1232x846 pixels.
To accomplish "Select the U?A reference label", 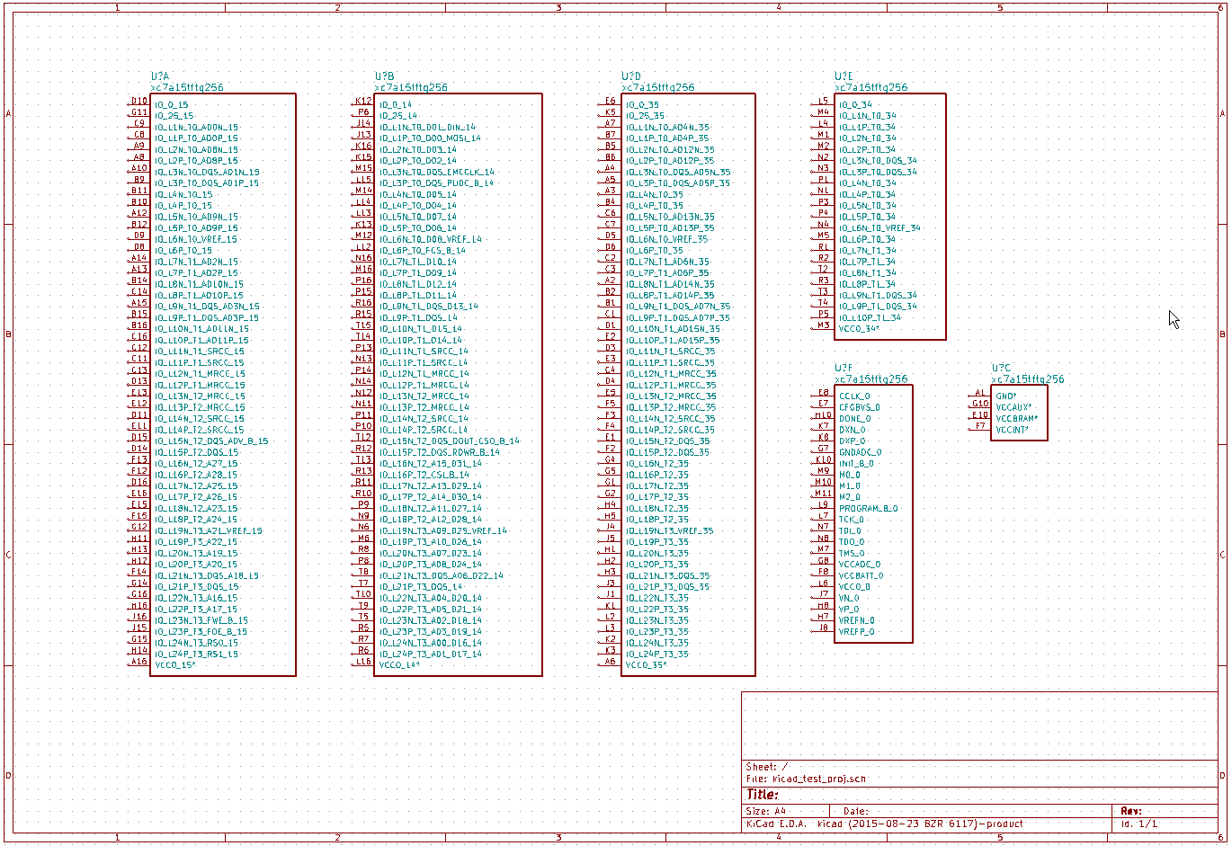I will click(x=160, y=77).
